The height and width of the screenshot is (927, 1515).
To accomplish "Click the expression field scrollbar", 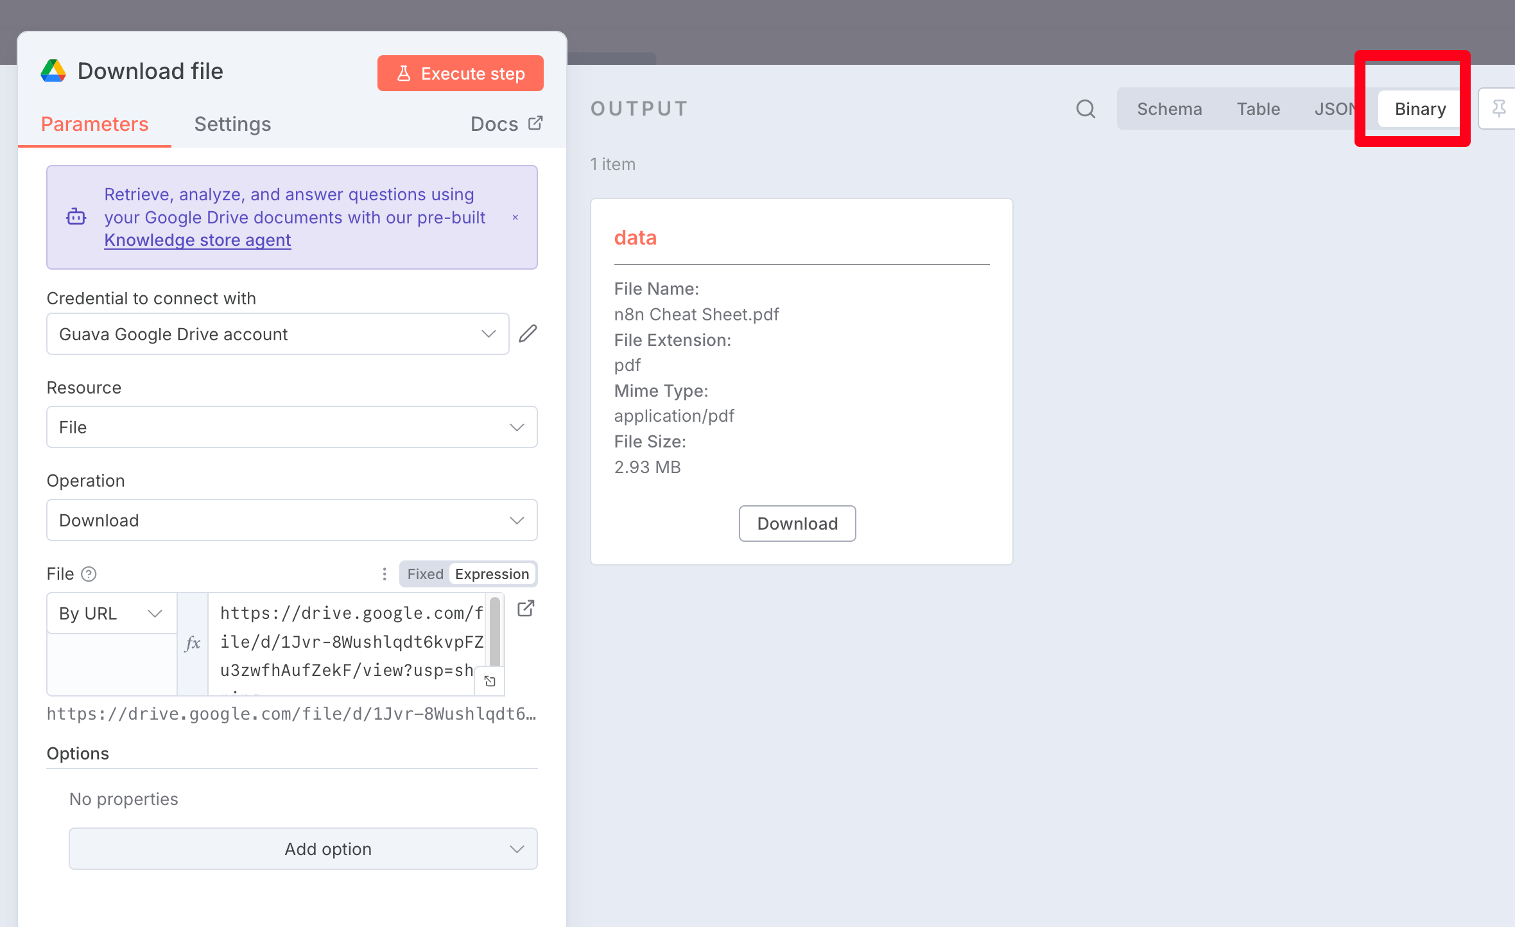I will 495,631.
